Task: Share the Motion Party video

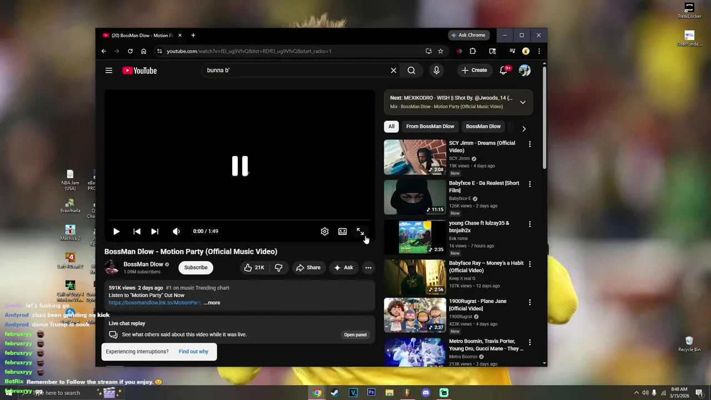Action: click(x=308, y=268)
